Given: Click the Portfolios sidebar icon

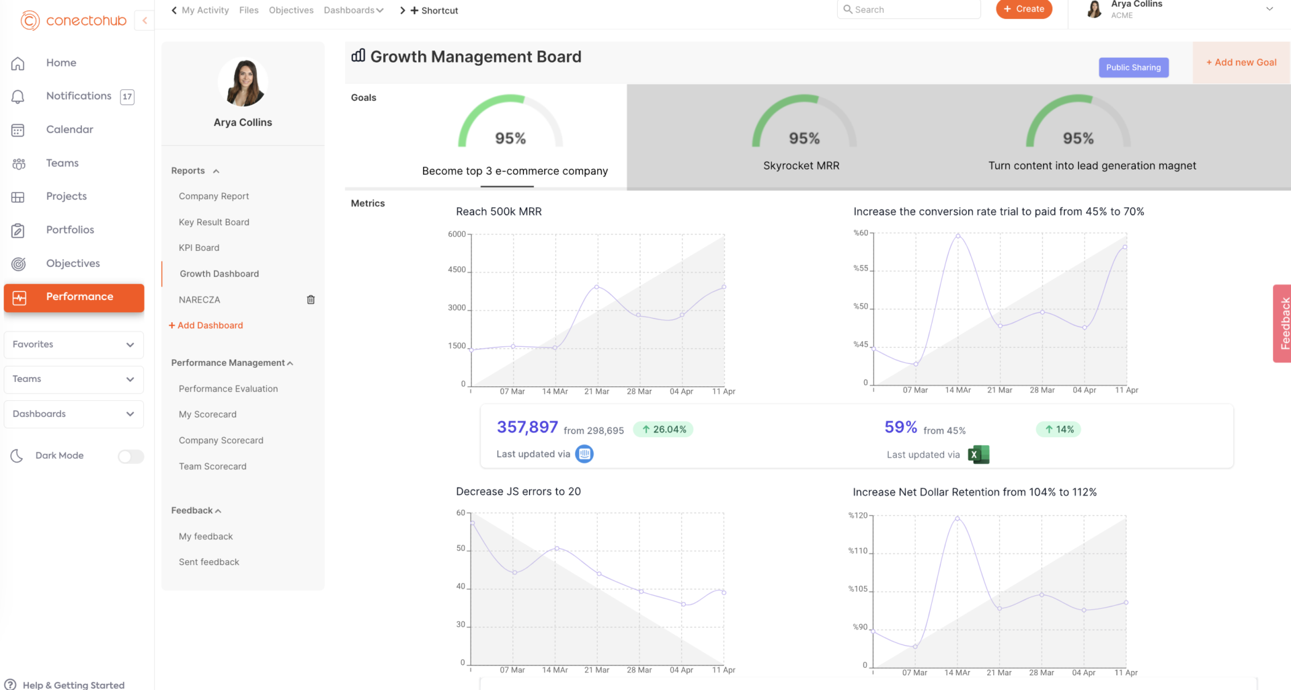Looking at the screenshot, I should (x=17, y=230).
